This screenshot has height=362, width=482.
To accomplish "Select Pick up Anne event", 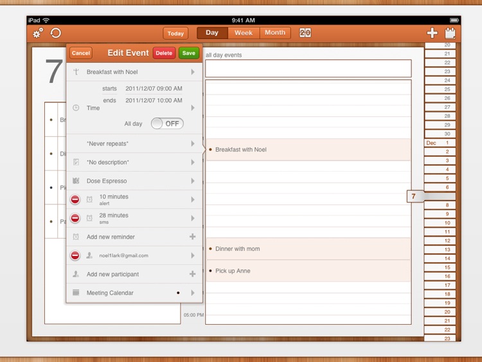I will tap(308, 271).
